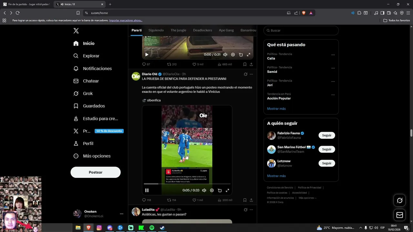Switch to Deadlockers tab
Screen dimensions: 413x232
(203, 30)
